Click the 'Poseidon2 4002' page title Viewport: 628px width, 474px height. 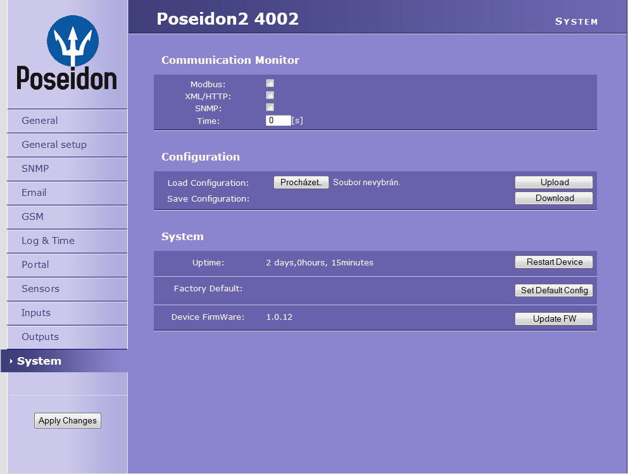[x=227, y=19]
